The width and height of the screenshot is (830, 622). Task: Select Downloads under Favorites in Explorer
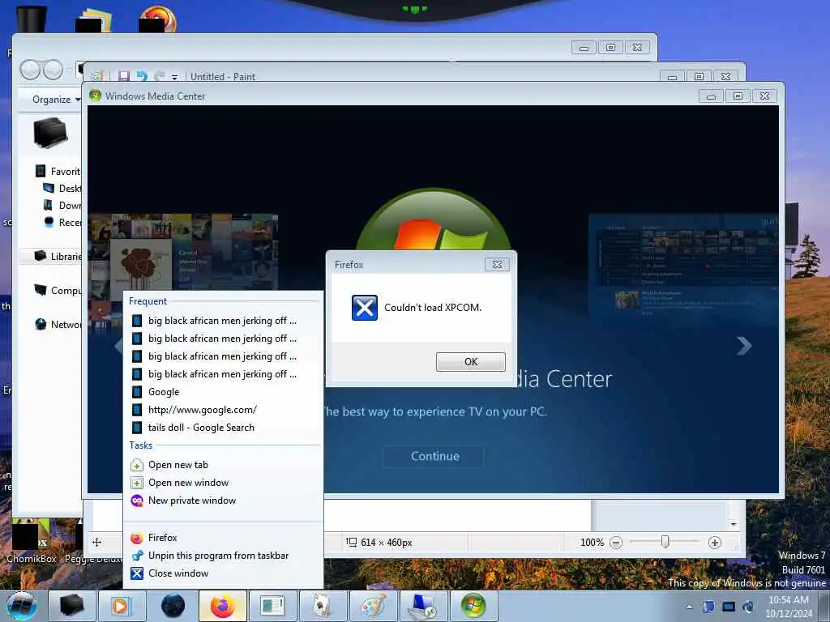click(62, 205)
